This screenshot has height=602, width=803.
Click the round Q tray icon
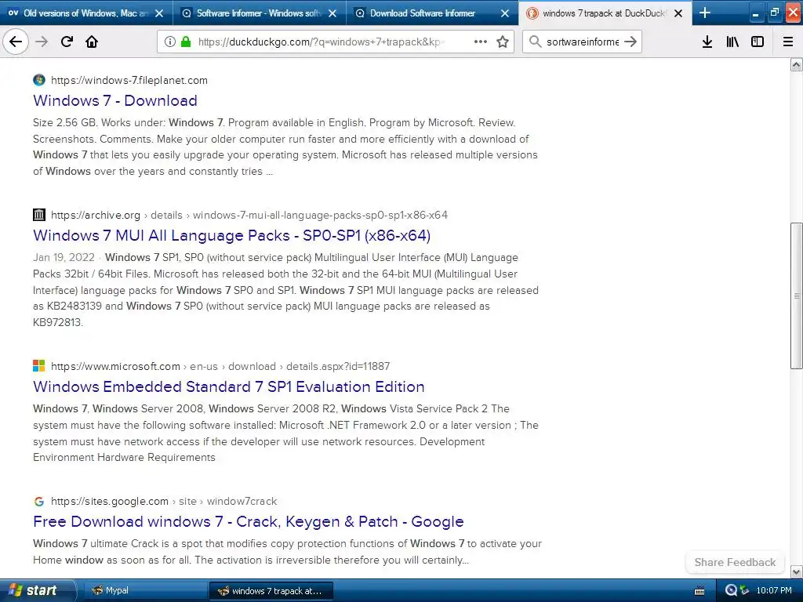[x=732, y=590]
